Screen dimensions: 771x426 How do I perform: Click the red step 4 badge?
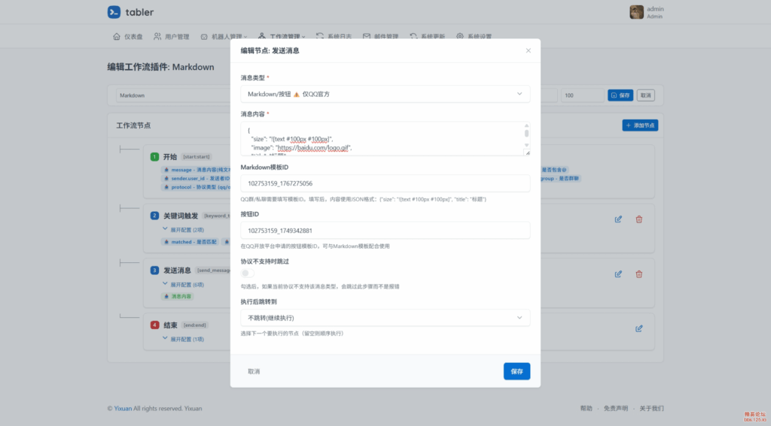click(154, 325)
